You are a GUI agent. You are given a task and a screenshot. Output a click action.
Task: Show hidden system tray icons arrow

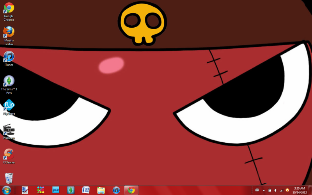click(x=264, y=191)
